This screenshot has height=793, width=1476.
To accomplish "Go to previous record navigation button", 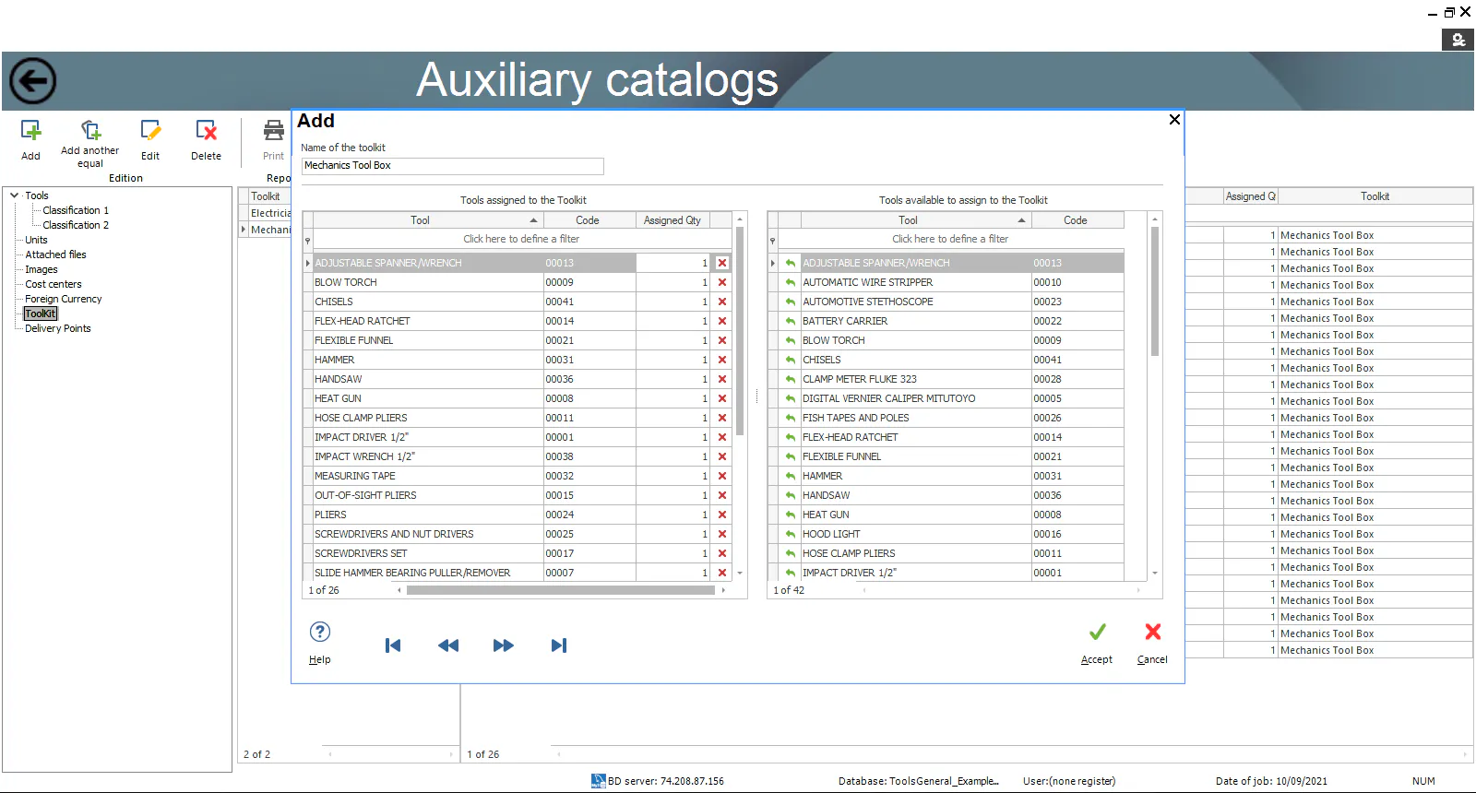I will (448, 645).
